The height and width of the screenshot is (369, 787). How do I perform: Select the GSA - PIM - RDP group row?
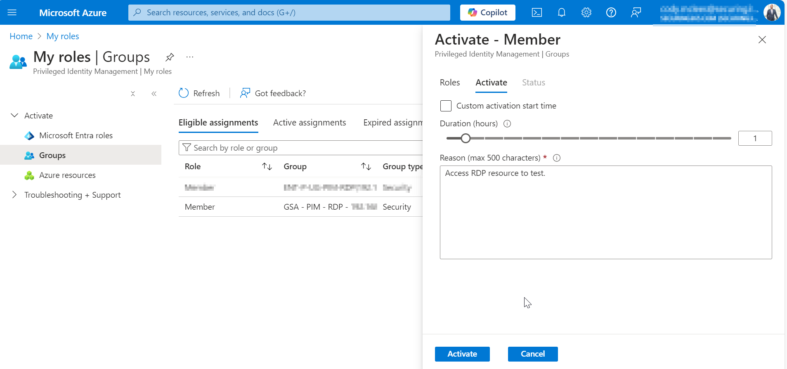click(300, 207)
